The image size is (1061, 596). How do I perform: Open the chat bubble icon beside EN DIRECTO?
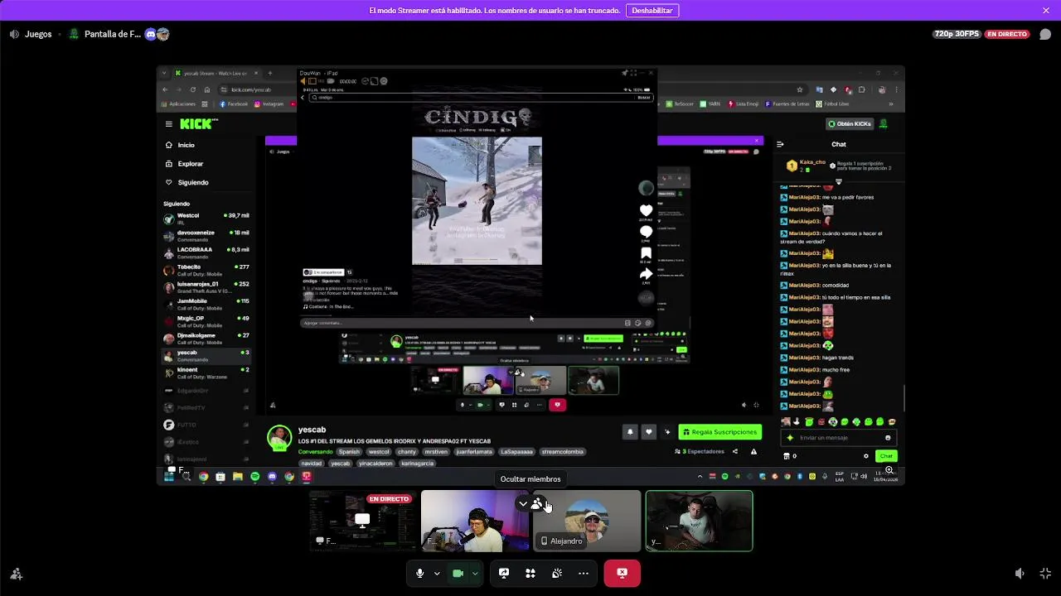click(1045, 34)
